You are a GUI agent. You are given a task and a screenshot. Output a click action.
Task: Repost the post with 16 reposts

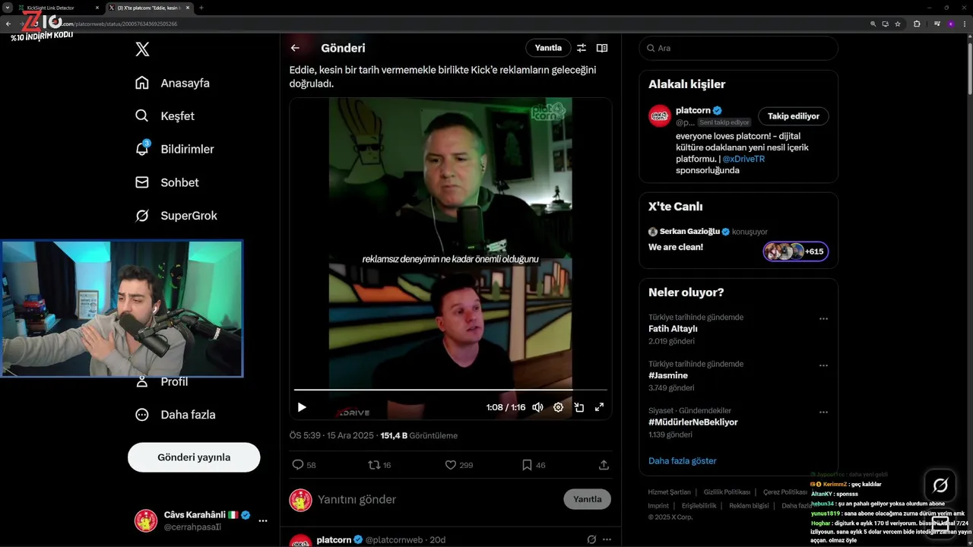tap(379, 465)
